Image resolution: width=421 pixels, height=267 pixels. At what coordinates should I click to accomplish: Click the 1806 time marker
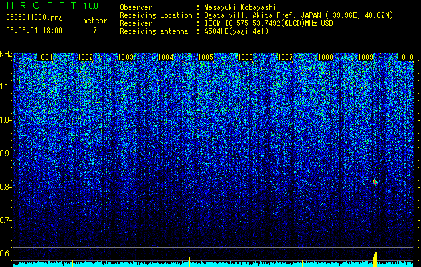246,57
